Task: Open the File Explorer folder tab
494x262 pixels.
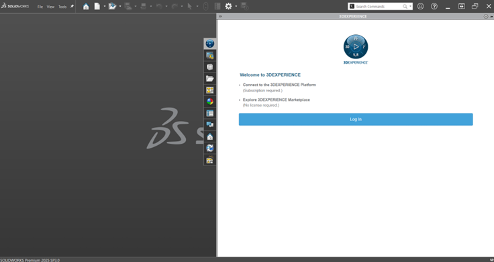Action: pyautogui.click(x=210, y=79)
